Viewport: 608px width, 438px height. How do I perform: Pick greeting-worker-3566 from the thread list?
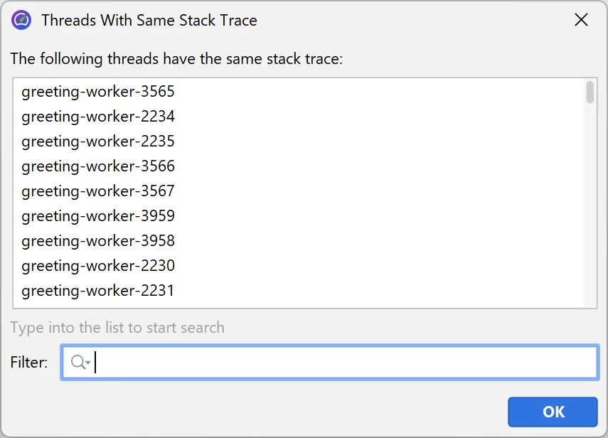point(98,166)
